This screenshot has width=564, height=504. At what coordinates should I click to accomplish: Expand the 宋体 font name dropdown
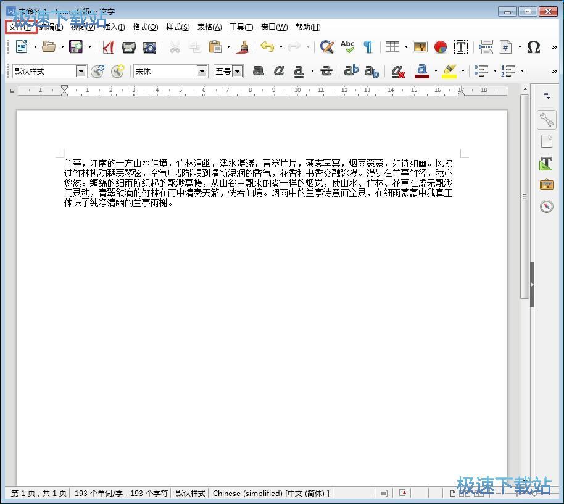(203, 71)
